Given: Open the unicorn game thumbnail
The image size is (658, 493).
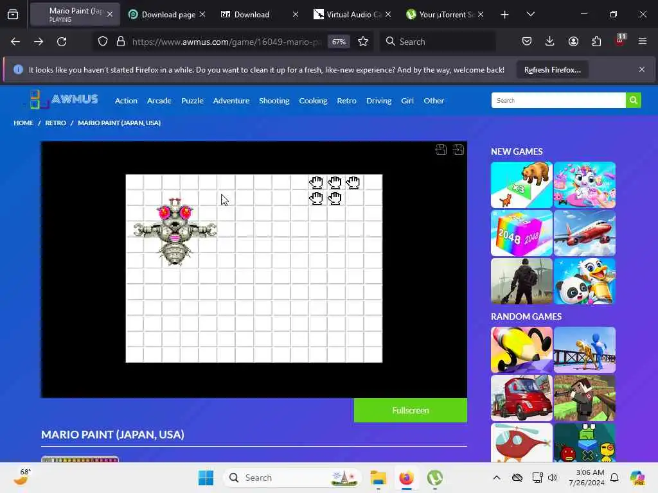Looking at the screenshot, I should (585, 185).
